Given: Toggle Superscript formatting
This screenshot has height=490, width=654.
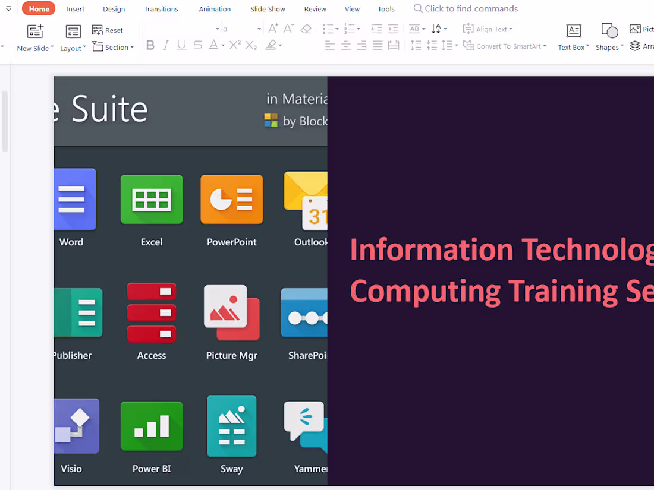Looking at the screenshot, I should tap(235, 45).
